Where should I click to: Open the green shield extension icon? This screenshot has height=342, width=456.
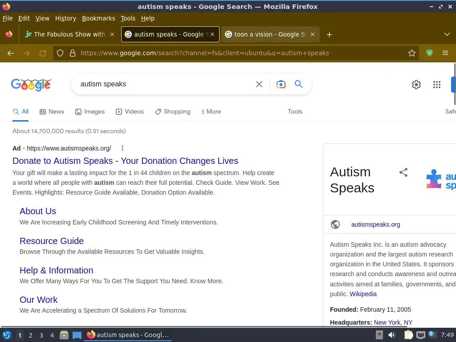tap(429, 53)
